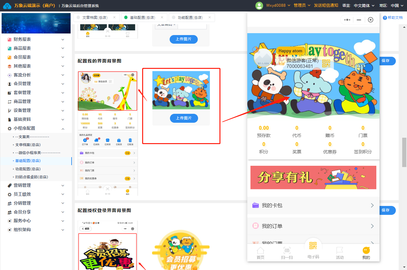Click the green user avatar icon
407x270 pixels.
click(x=259, y=5)
